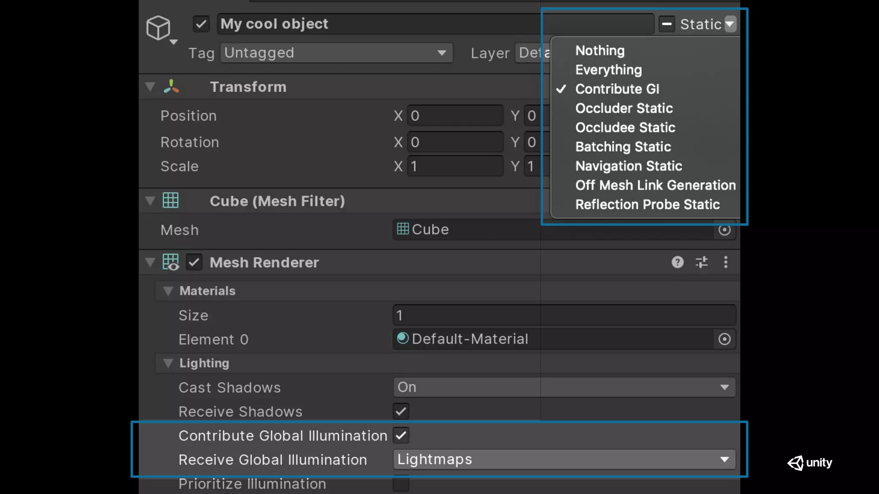
Task: Click the GameObject cube icon
Action: click(x=158, y=28)
